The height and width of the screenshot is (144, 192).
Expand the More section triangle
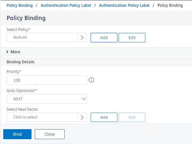pos(7,52)
